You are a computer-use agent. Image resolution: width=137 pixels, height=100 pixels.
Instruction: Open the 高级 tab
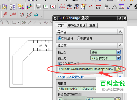pyautogui.click(x=92, y=26)
